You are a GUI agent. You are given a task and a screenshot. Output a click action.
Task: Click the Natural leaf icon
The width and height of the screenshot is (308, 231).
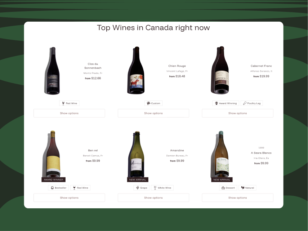[242, 188]
